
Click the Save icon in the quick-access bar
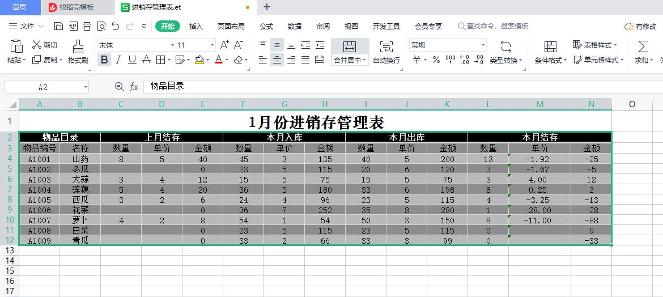coord(59,26)
